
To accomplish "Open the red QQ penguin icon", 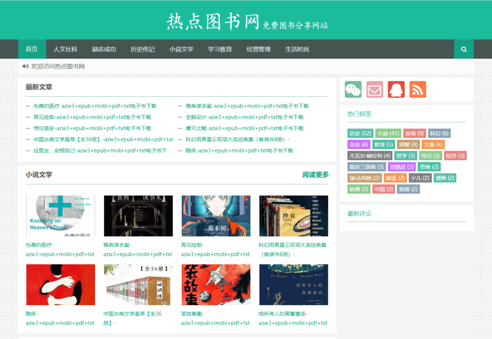I will coord(396,89).
